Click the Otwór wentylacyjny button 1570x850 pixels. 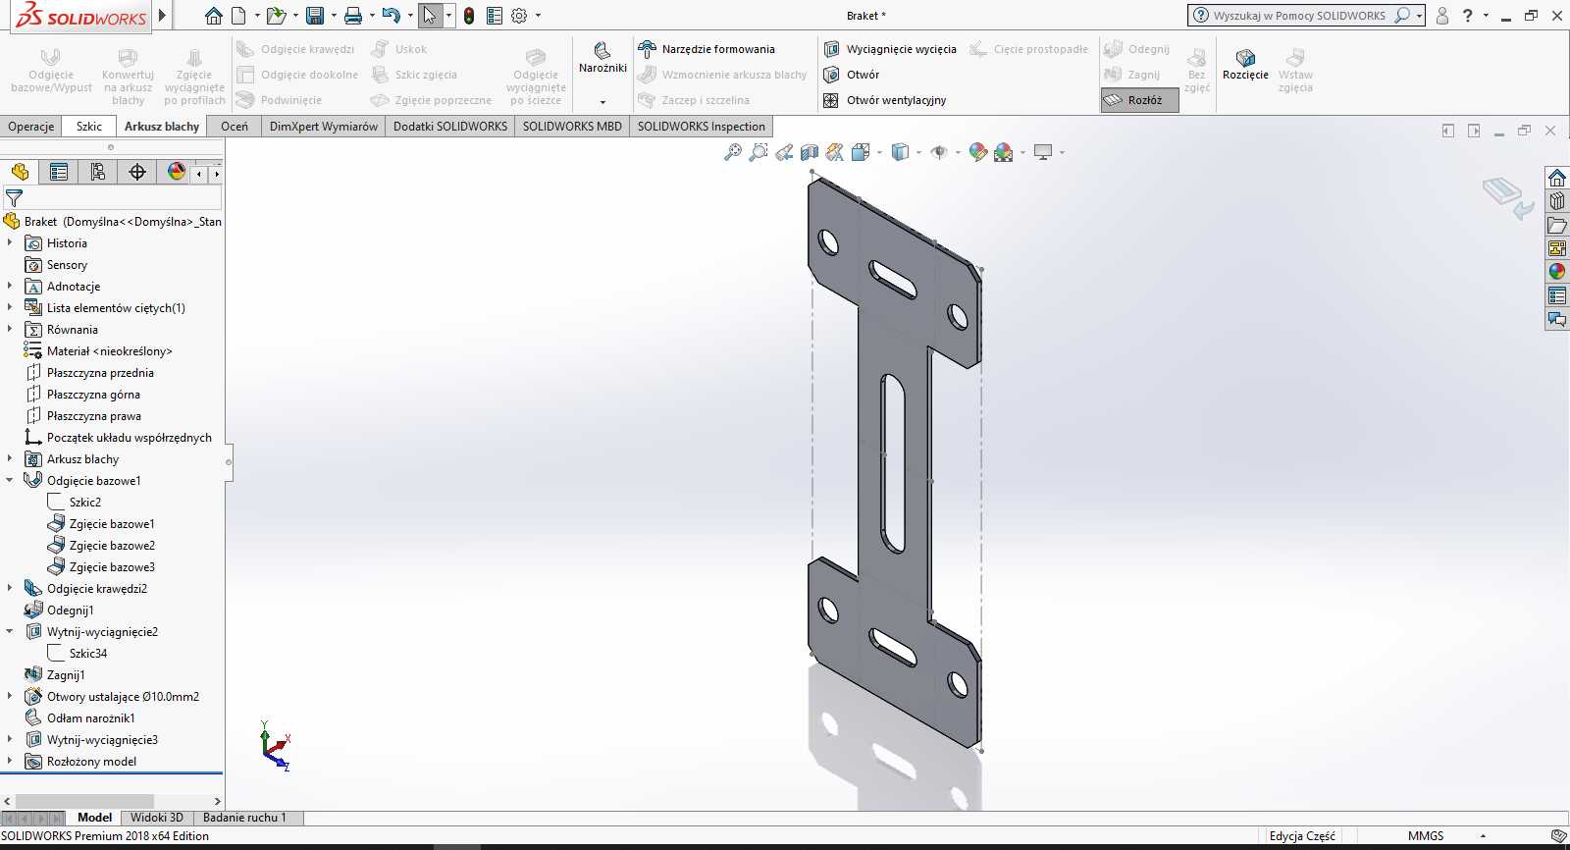(x=884, y=100)
